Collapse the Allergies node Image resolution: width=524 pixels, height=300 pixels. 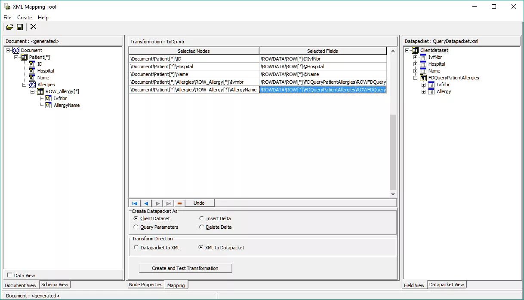click(x=25, y=85)
